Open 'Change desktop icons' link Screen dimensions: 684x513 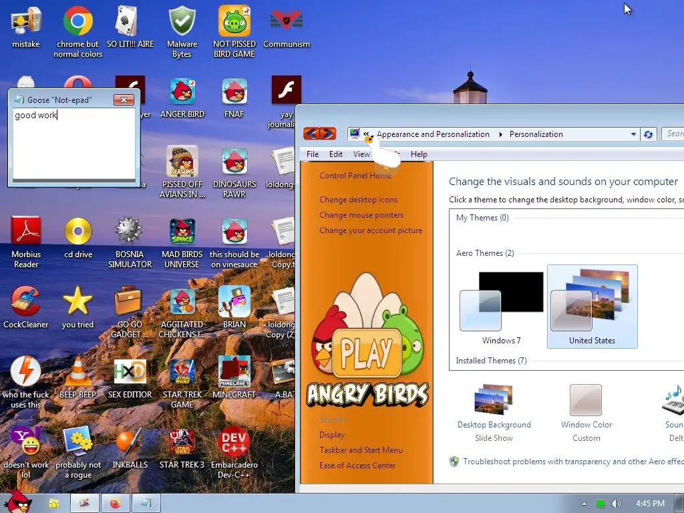tap(358, 199)
